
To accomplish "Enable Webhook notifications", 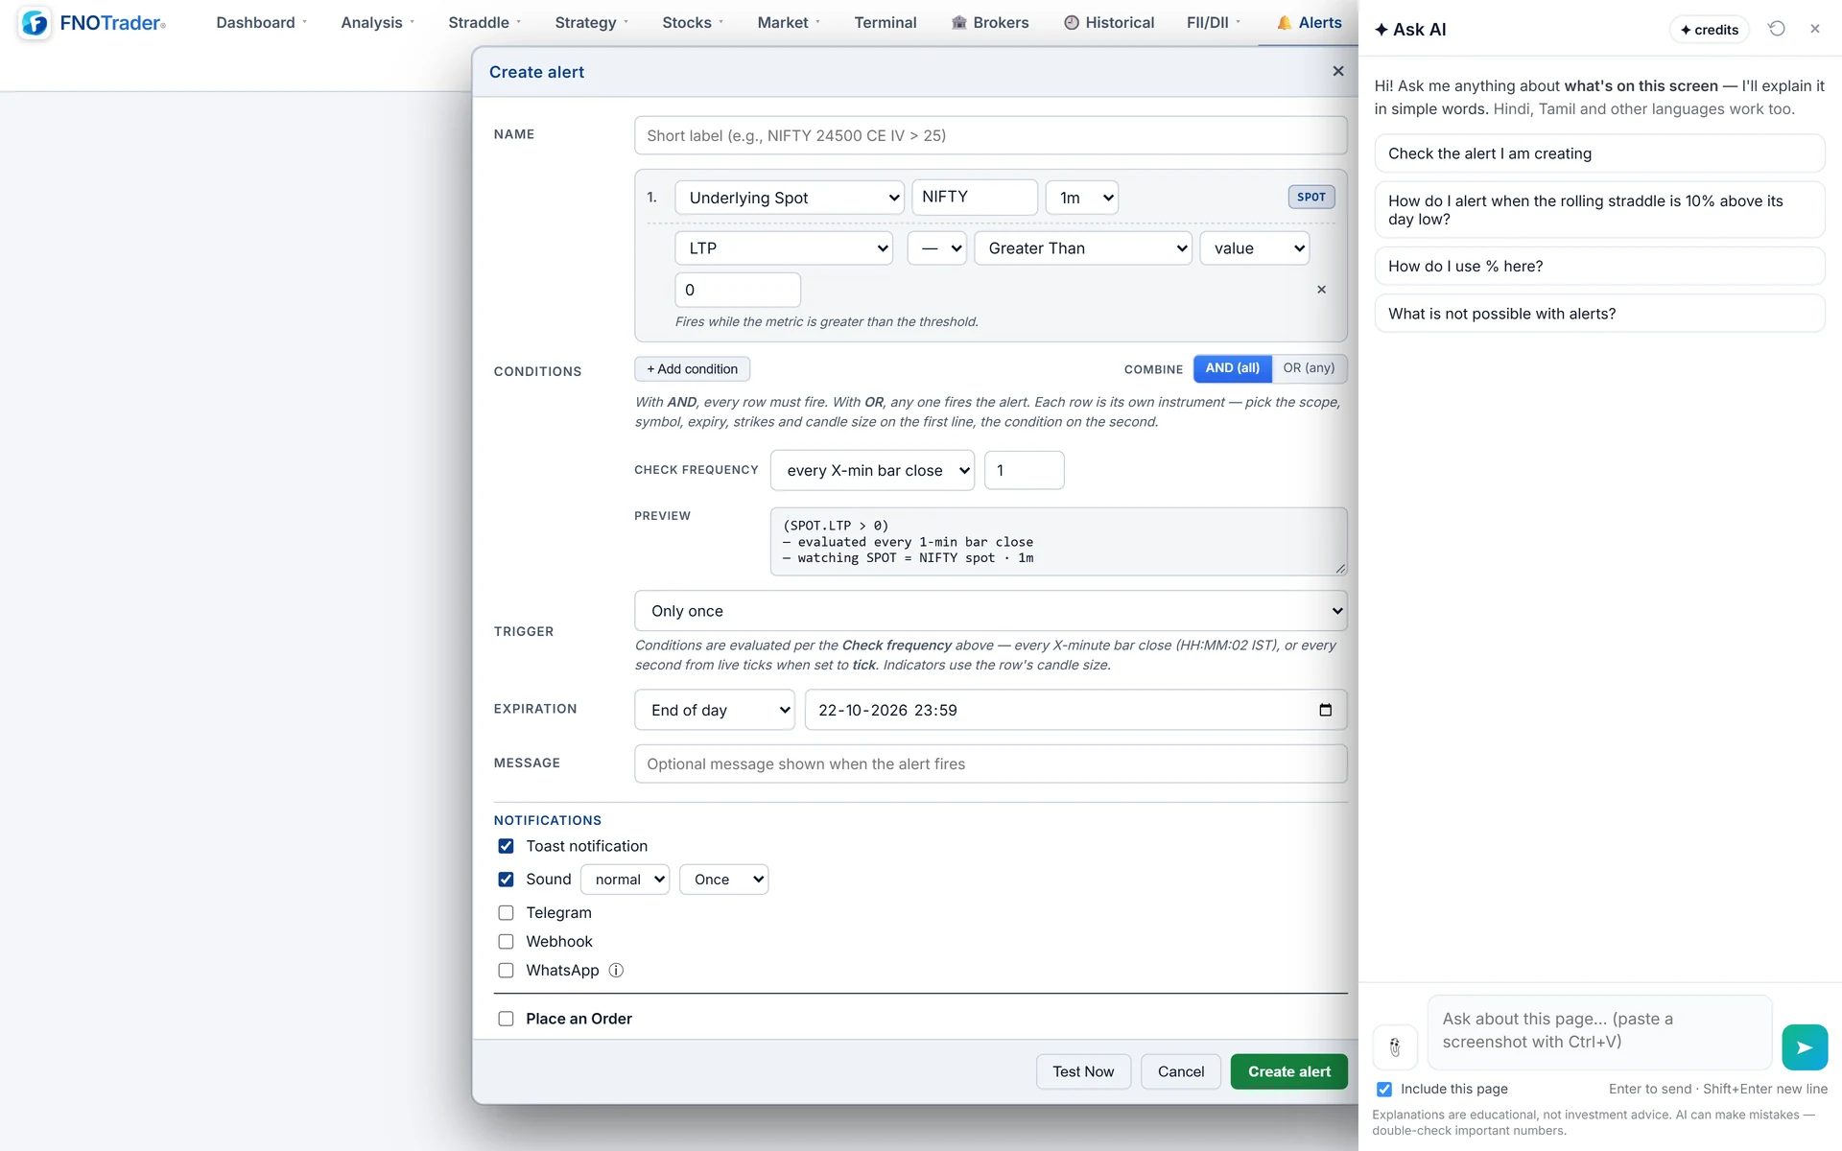I will (506, 942).
